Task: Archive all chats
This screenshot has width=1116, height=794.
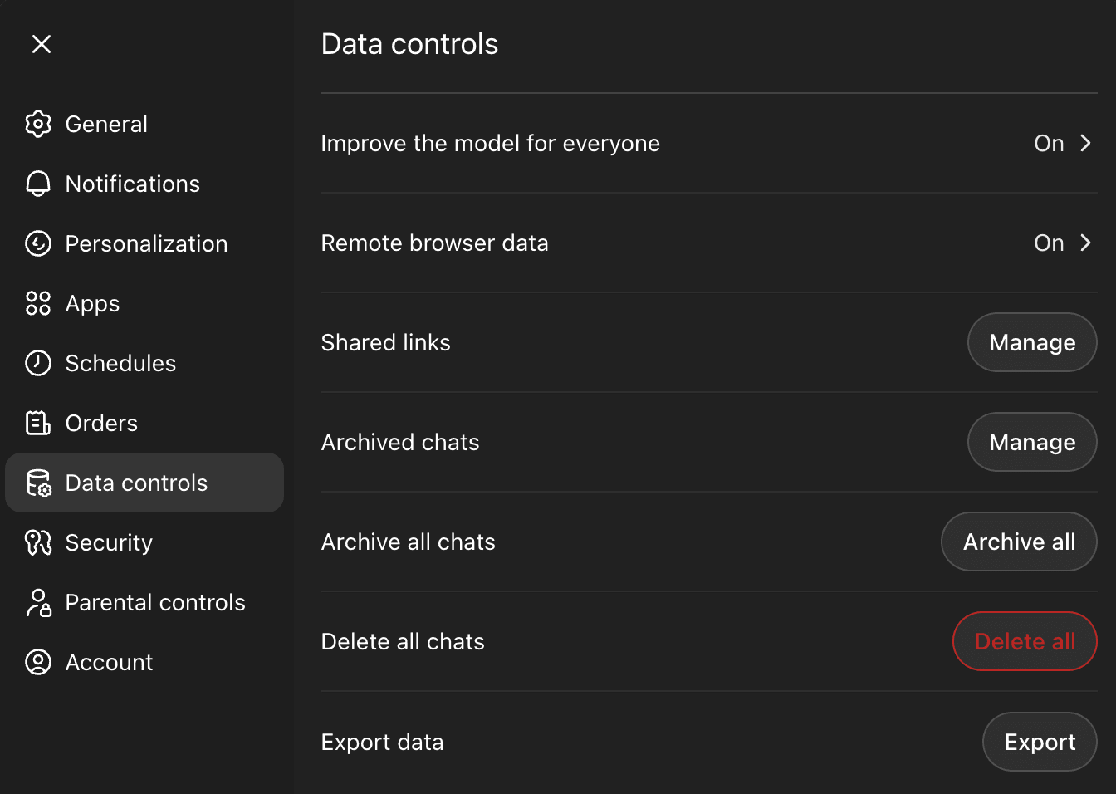Action: tap(1019, 542)
